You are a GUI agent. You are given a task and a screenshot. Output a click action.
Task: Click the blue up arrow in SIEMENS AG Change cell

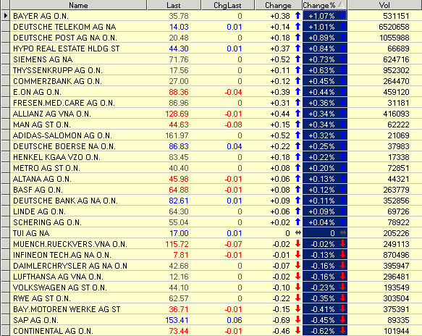297,59
